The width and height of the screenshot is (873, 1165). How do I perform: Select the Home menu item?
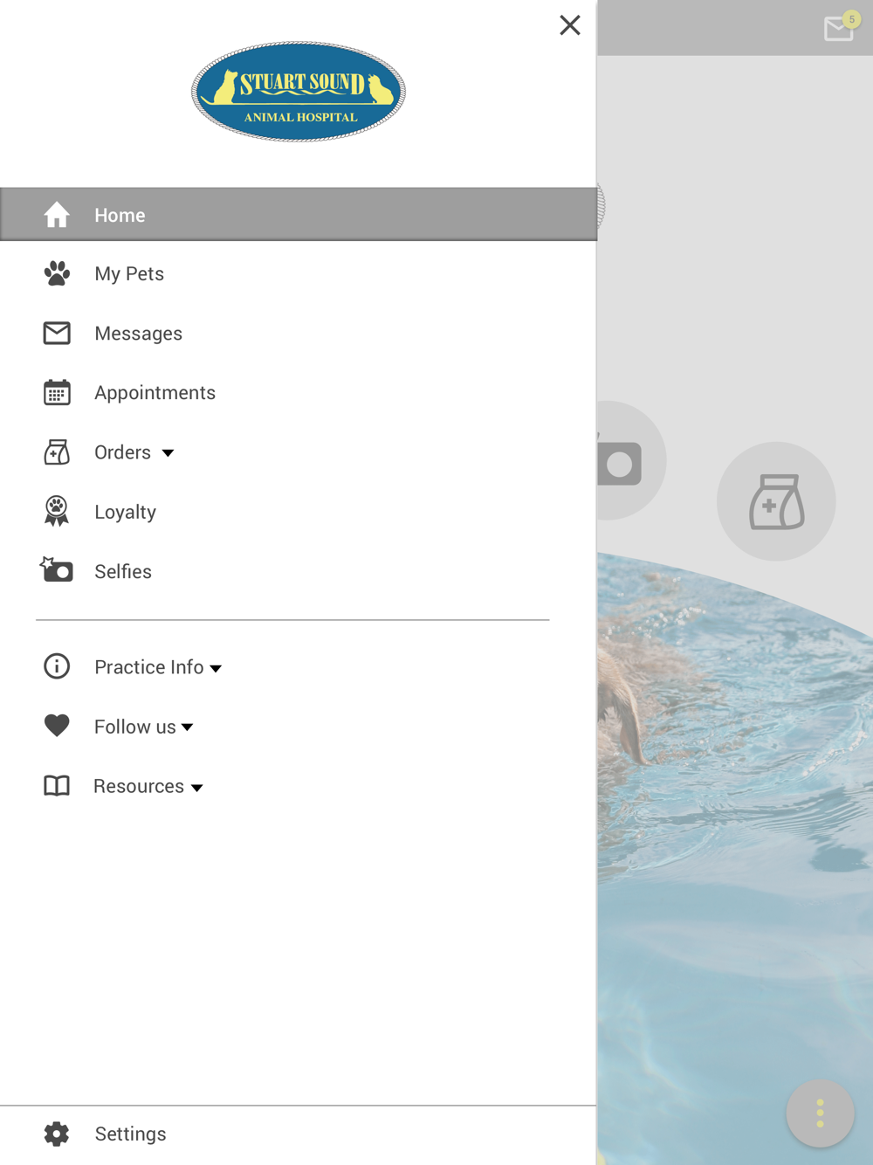click(x=299, y=214)
